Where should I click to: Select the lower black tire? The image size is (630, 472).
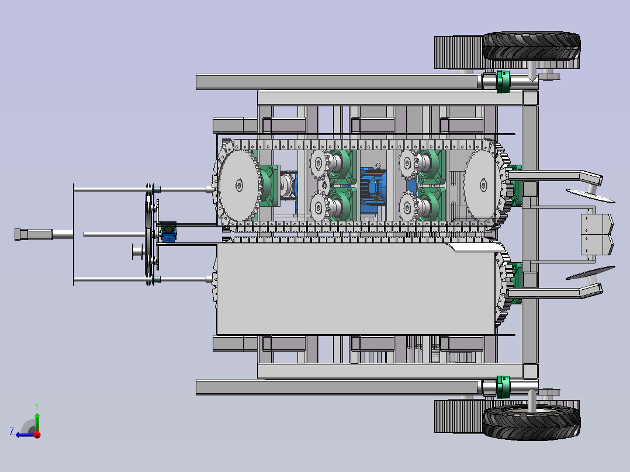pyautogui.click(x=532, y=422)
